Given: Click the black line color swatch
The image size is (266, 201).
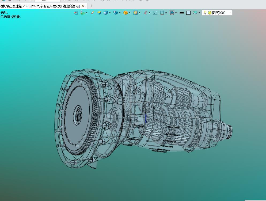Looking at the screenshot, I should (182, 13).
